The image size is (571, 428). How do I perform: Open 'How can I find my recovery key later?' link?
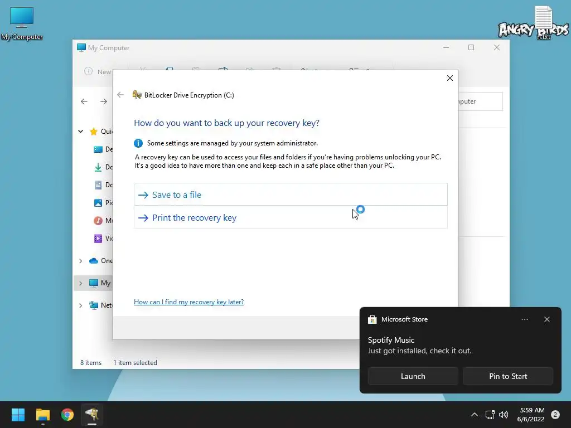188,302
